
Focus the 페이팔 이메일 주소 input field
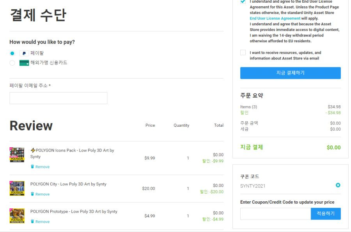point(58,98)
